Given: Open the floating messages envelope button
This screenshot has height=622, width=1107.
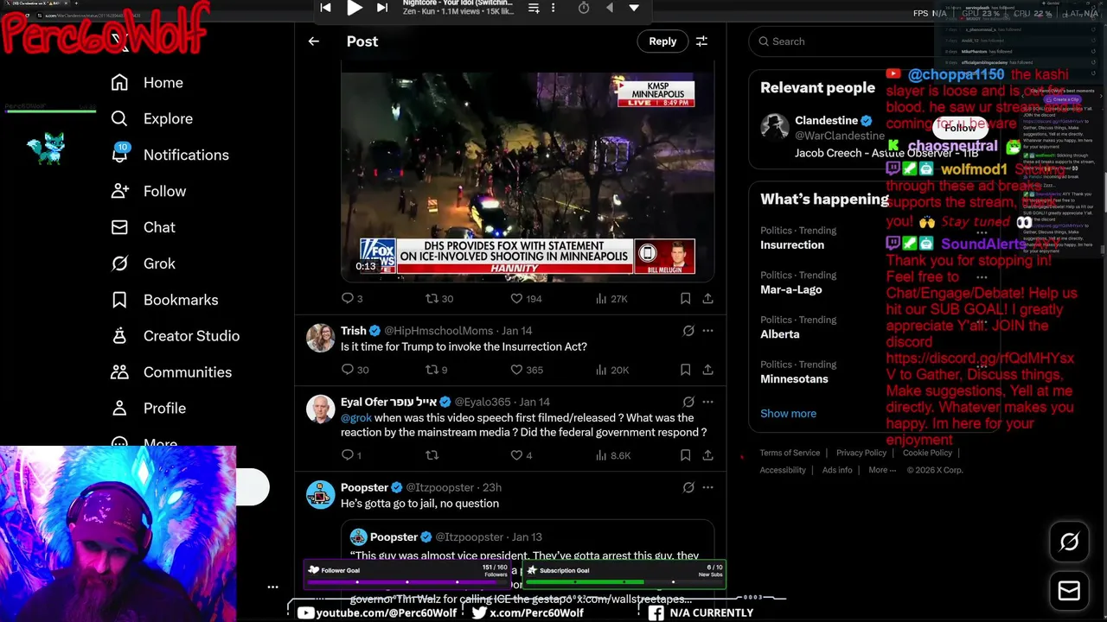Looking at the screenshot, I should (x=1069, y=591).
